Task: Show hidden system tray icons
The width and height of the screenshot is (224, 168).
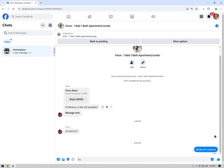Action: pyautogui.click(x=193, y=166)
